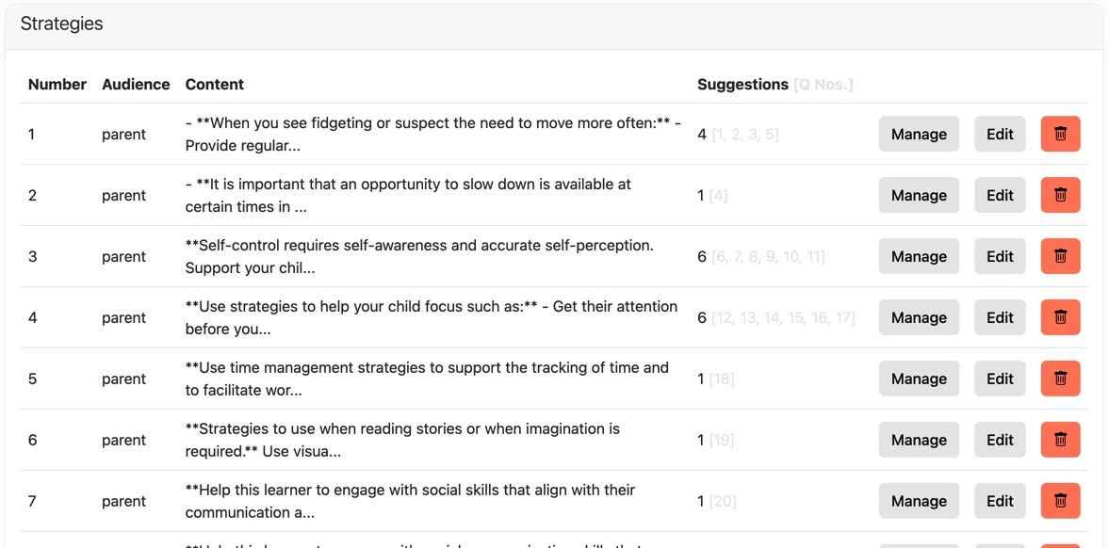The height and width of the screenshot is (548, 1109).
Task: Open Manage for strategy 1
Action: tap(919, 134)
